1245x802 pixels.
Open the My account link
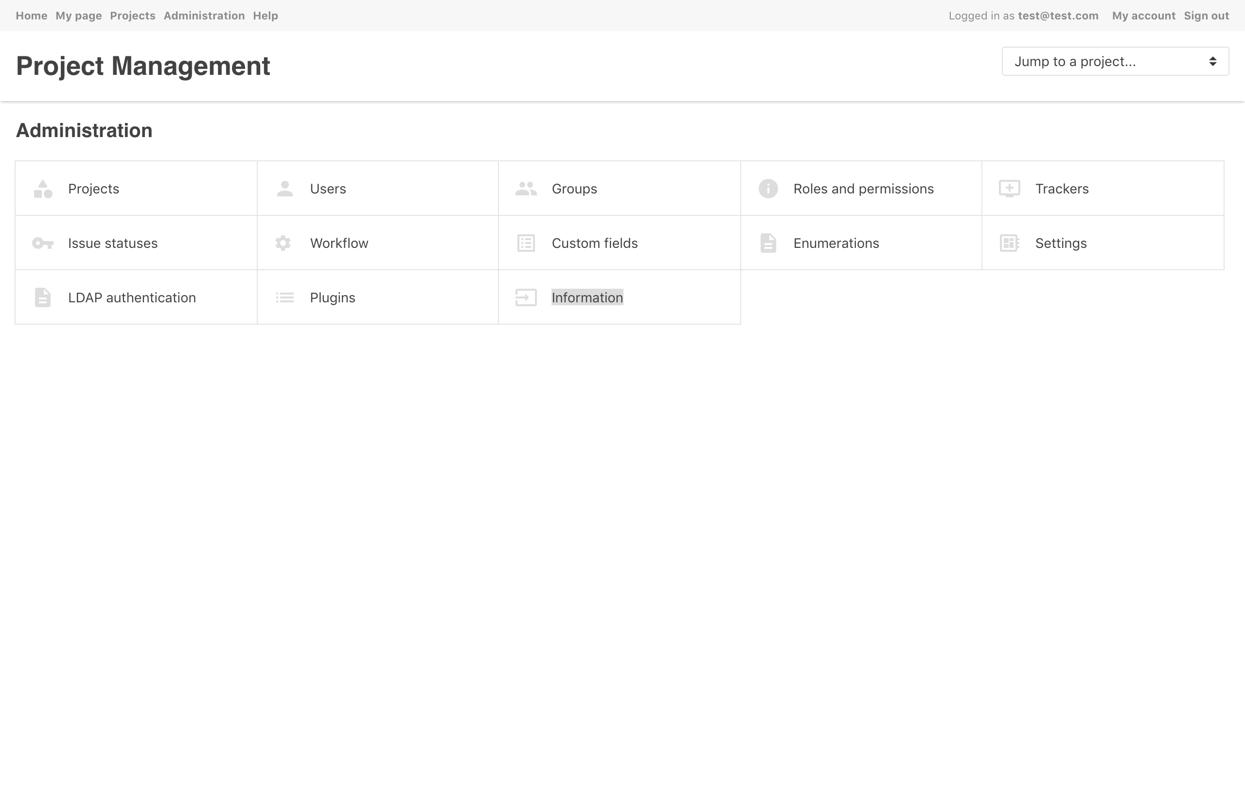pyautogui.click(x=1143, y=16)
